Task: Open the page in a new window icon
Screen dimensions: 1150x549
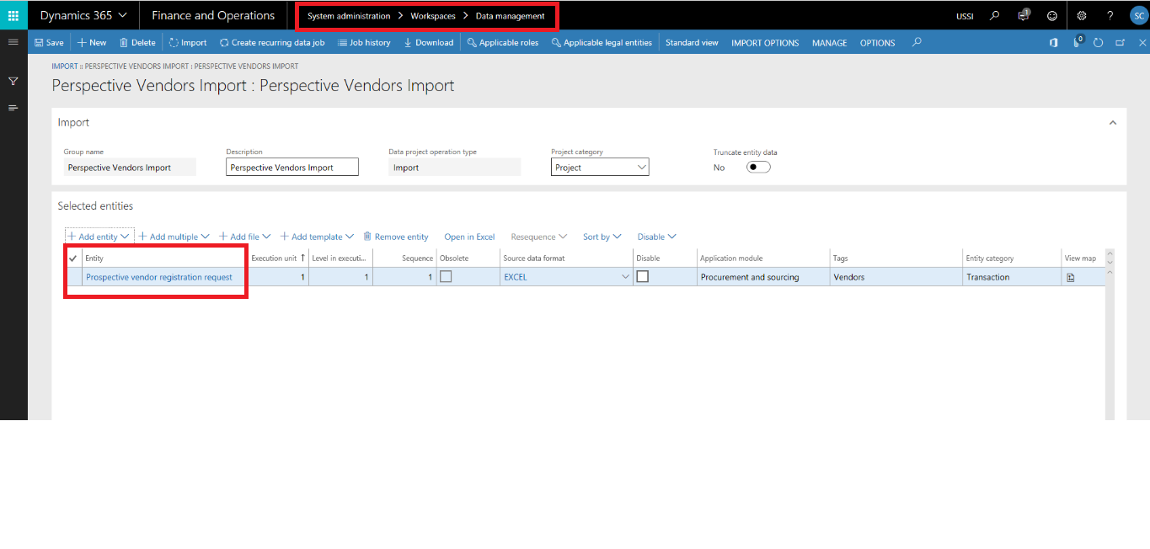Action: (1120, 42)
